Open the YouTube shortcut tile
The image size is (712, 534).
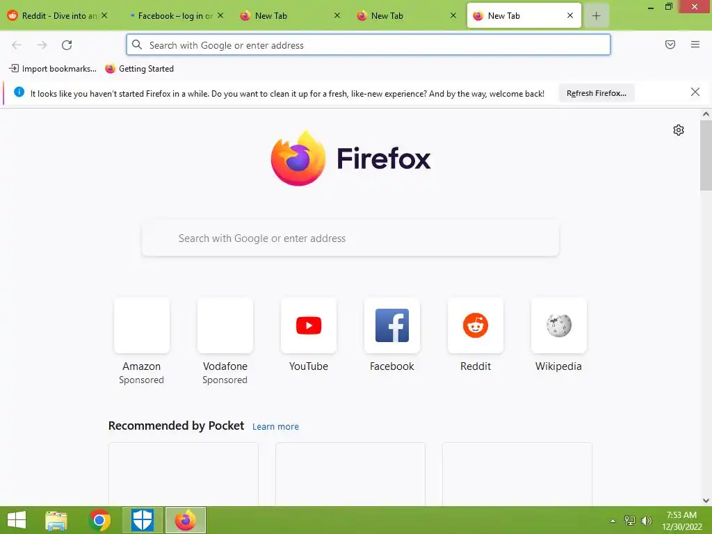tap(309, 325)
